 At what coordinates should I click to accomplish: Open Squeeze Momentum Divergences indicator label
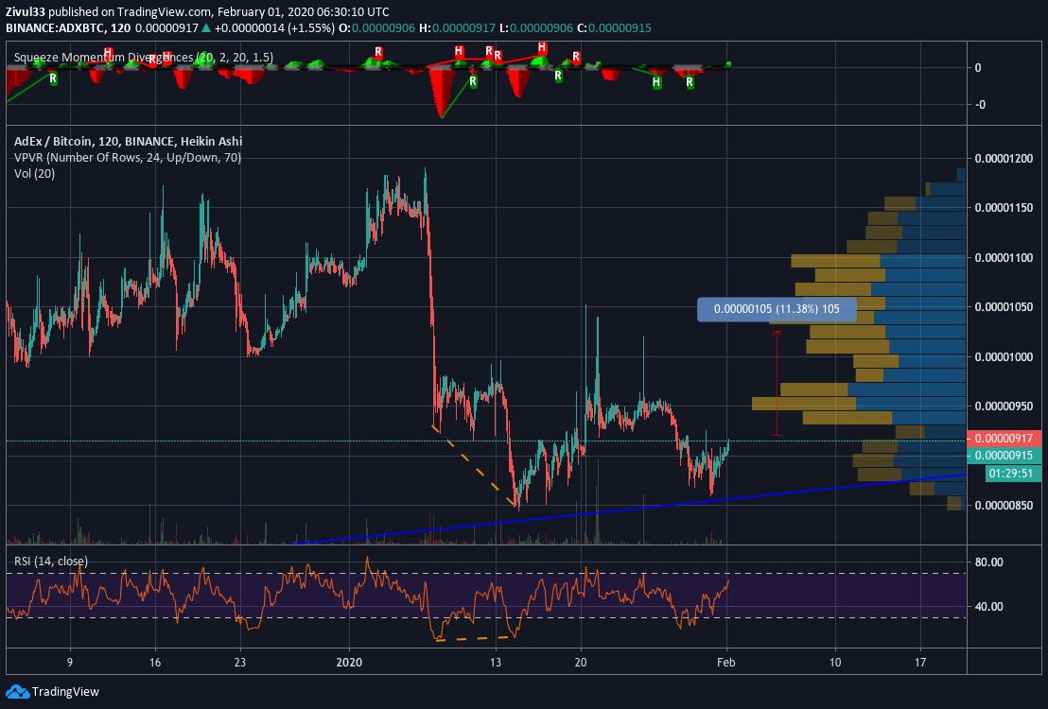click(x=144, y=58)
